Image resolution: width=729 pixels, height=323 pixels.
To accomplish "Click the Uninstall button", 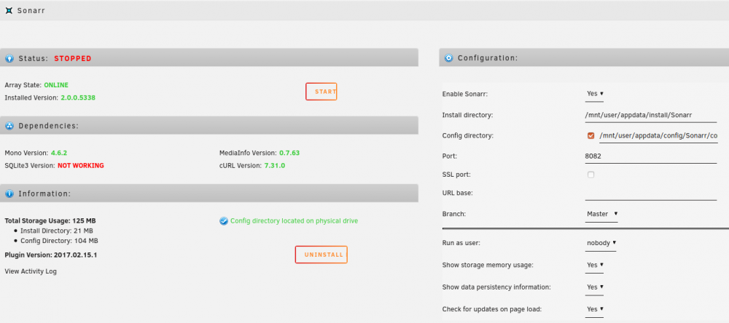I will 321,255.
